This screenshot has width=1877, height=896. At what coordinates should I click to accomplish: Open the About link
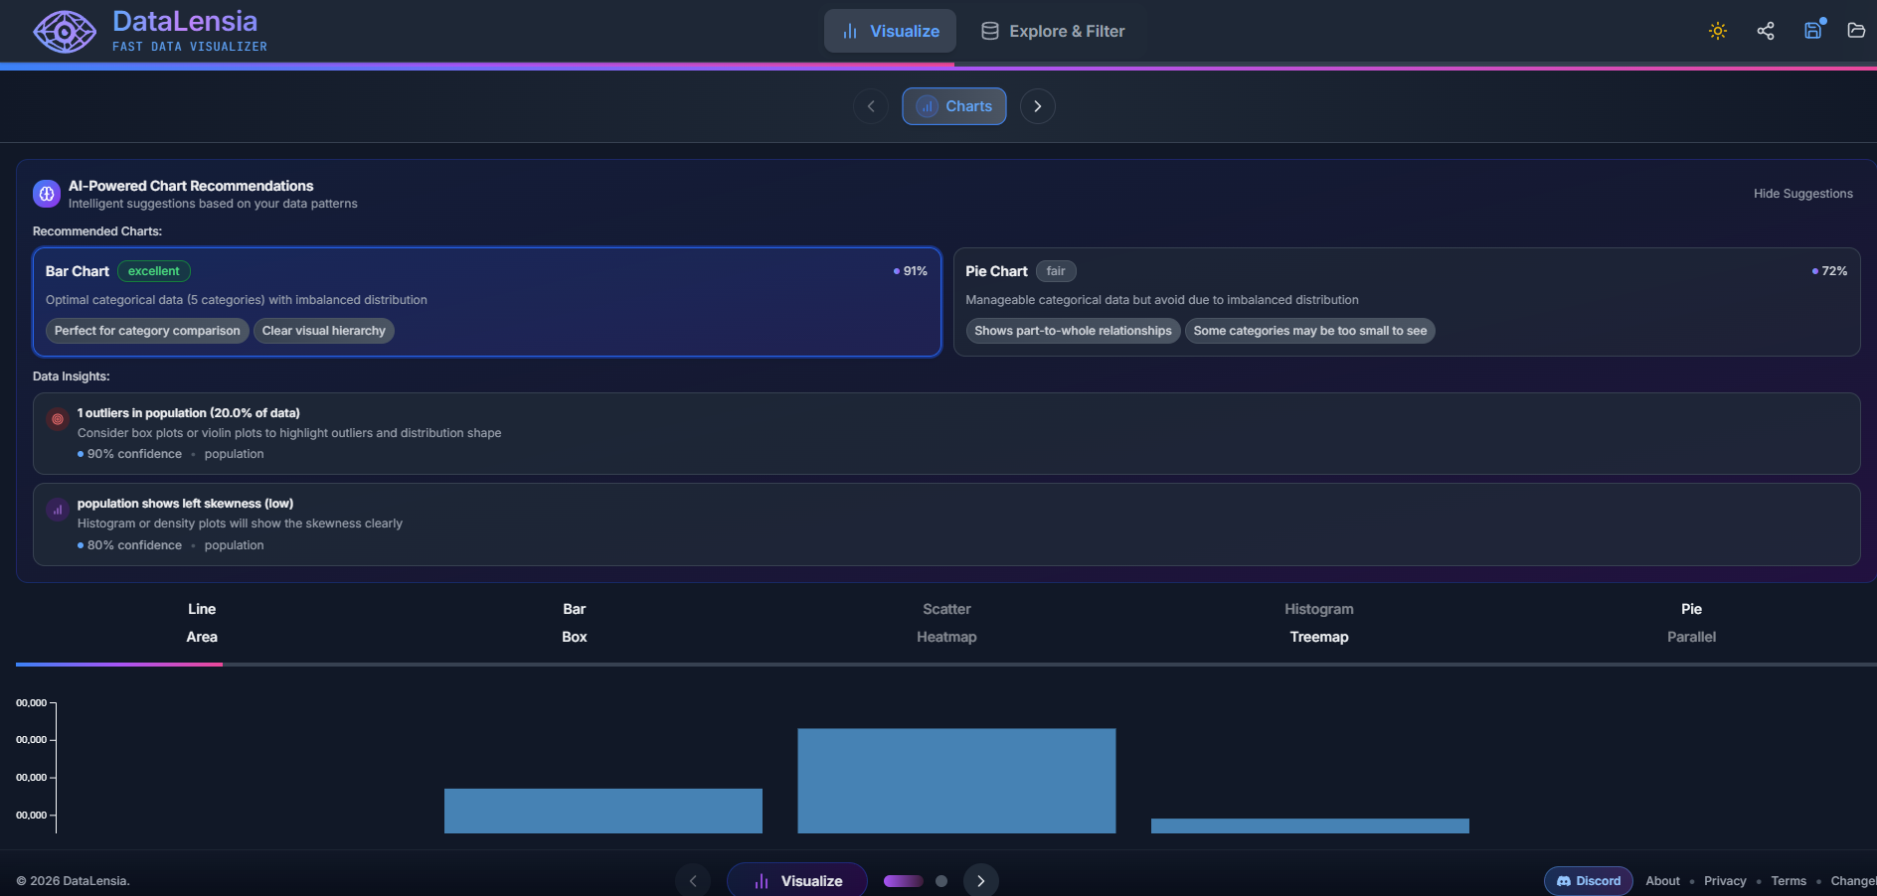click(x=1662, y=881)
